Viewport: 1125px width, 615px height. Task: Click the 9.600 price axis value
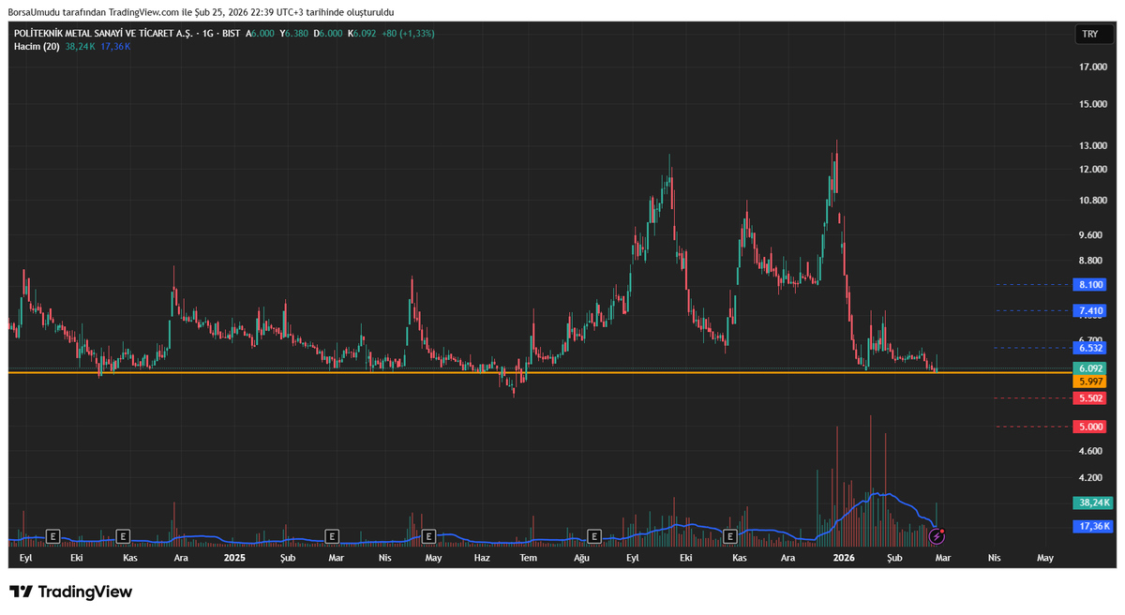tap(1091, 235)
